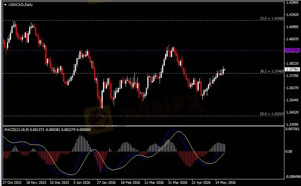
Task: Click the 18 Feb 2026 date marker
Action: coord(130,182)
